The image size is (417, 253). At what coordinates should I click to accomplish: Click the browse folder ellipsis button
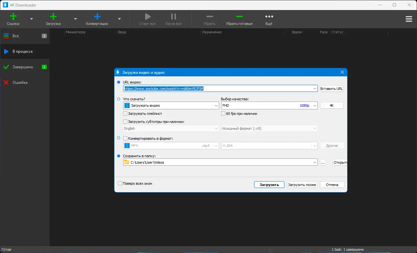coord(323,162)
